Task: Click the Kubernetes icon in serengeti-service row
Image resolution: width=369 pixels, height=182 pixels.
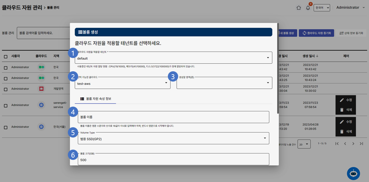Action: click(41, 105)
